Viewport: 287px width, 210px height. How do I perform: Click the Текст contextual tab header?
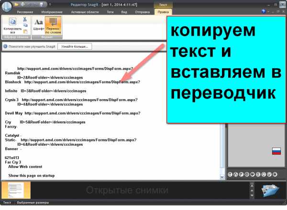tap(163, 5)
